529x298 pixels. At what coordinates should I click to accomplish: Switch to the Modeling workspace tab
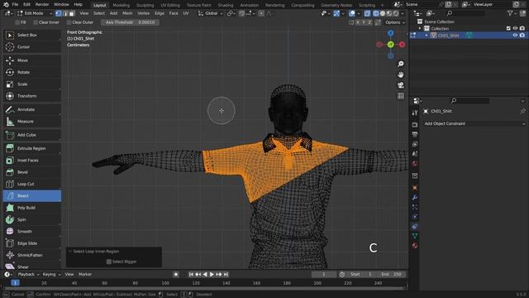(x=122, y=5)
